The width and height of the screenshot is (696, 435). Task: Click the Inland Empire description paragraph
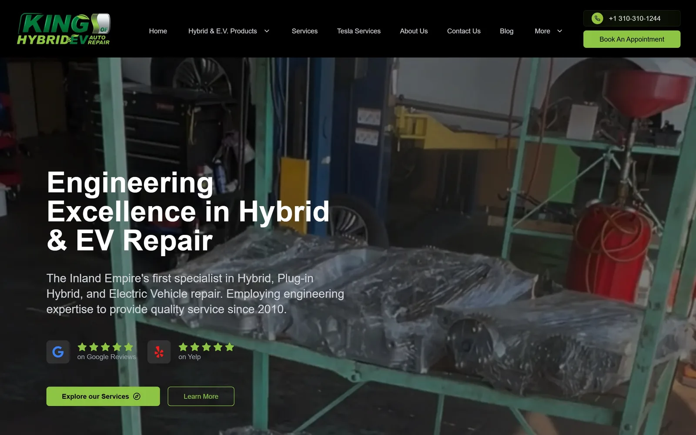(x=195, y=294)
